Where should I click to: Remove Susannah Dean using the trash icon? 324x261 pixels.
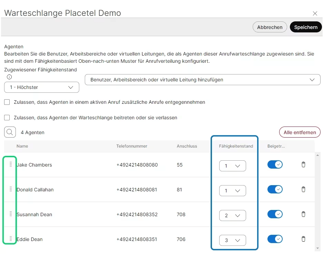pyautogui.click(x=303, y=214)
